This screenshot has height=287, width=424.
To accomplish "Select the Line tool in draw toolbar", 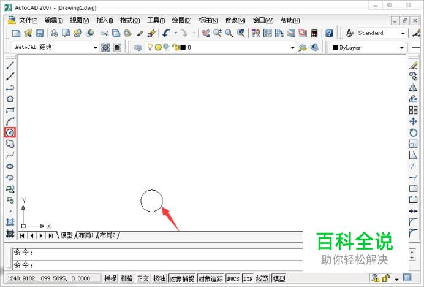I will [10, 65].
